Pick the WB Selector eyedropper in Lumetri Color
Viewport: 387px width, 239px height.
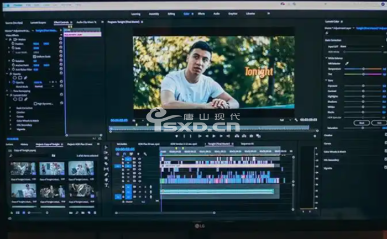(347, 63)
